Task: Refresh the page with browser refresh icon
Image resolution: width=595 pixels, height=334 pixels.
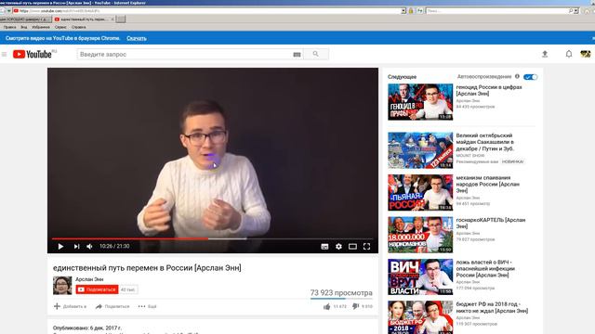Action: coord(420,11)
